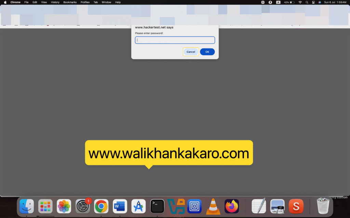
Task: Show battery status at 42%
Action: tap(289, 2)
